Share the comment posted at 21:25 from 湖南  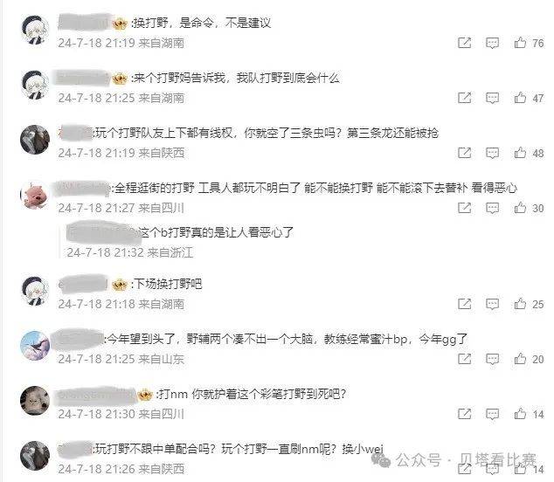464,98
